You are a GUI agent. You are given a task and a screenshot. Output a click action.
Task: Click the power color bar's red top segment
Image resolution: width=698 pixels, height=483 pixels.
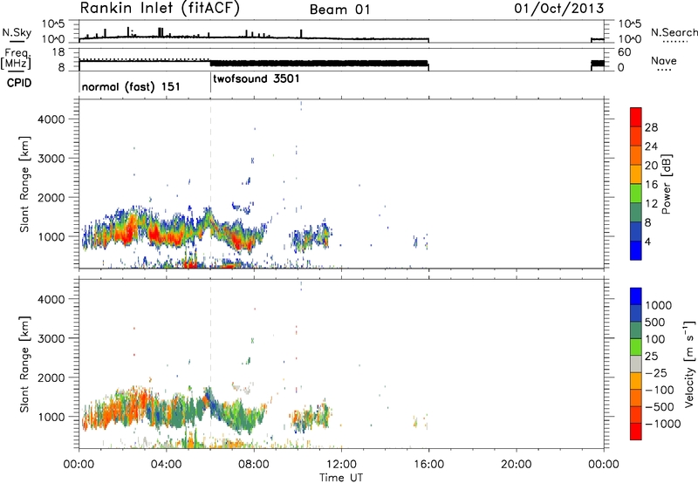tap(636, 117)
